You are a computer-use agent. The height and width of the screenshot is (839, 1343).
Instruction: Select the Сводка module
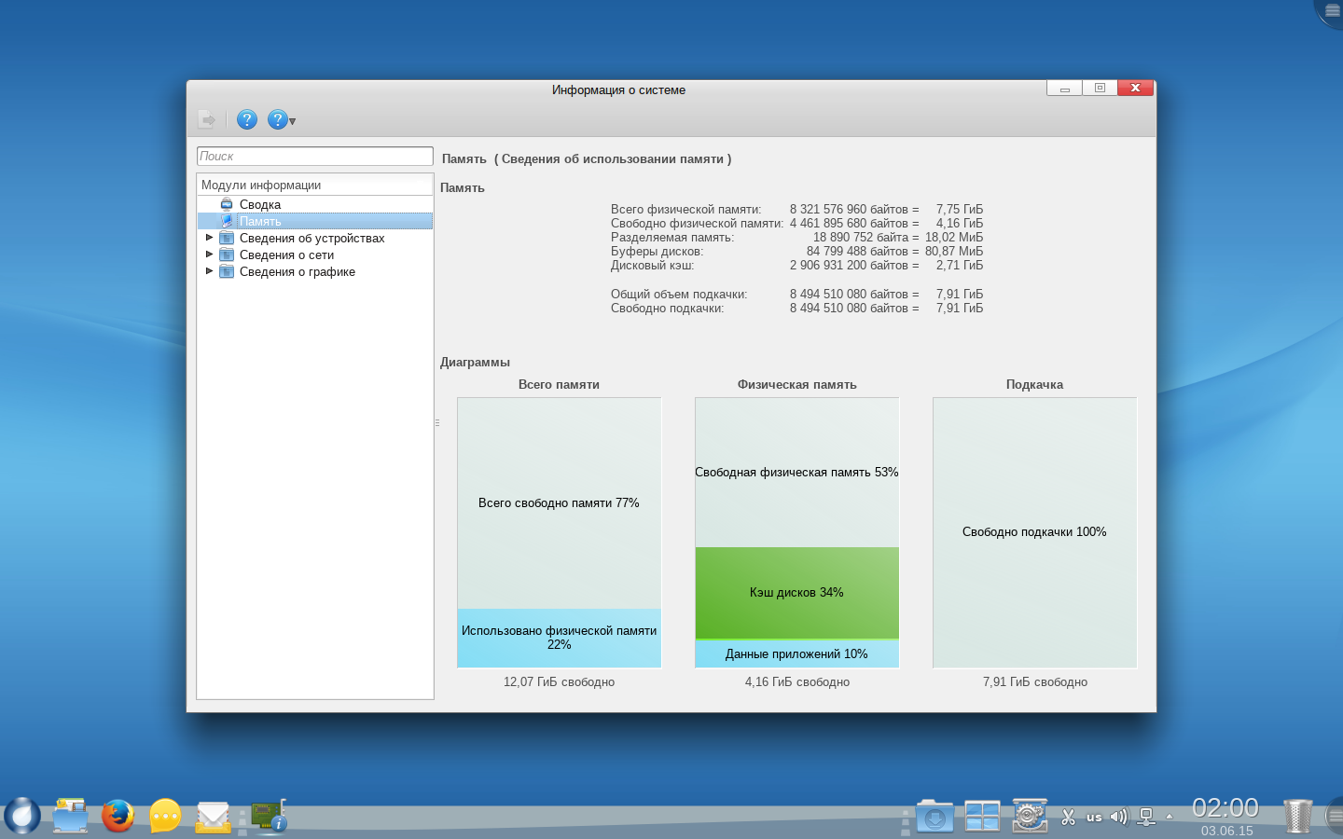[259, 204]
